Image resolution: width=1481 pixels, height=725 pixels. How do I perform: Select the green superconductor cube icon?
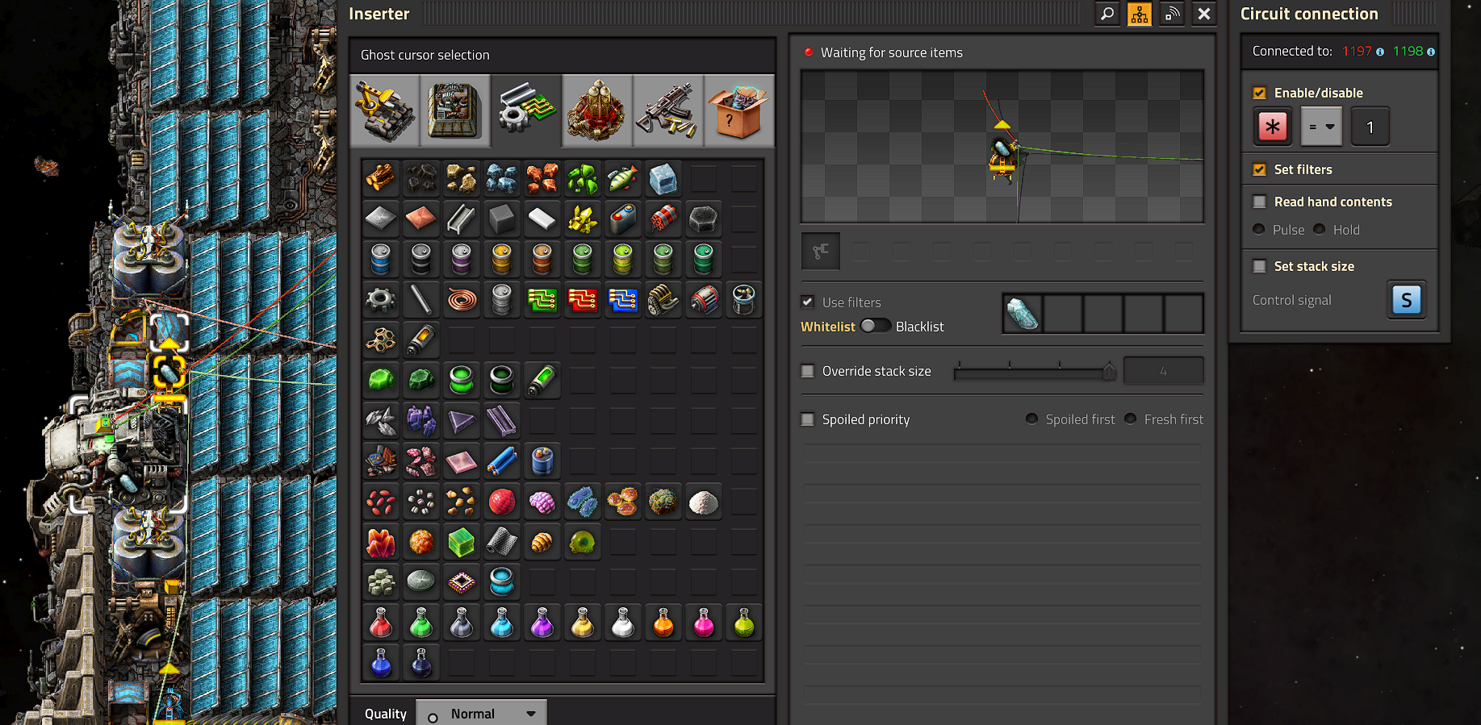point(462,542)
